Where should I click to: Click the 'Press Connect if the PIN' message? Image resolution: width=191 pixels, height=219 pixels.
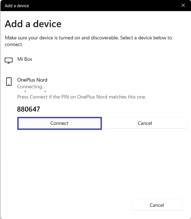pyautogui.click(x=82, y=97)
